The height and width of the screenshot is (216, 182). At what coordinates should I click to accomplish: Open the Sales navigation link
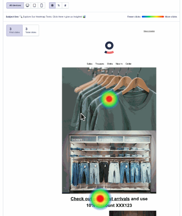tap(90, 64)
